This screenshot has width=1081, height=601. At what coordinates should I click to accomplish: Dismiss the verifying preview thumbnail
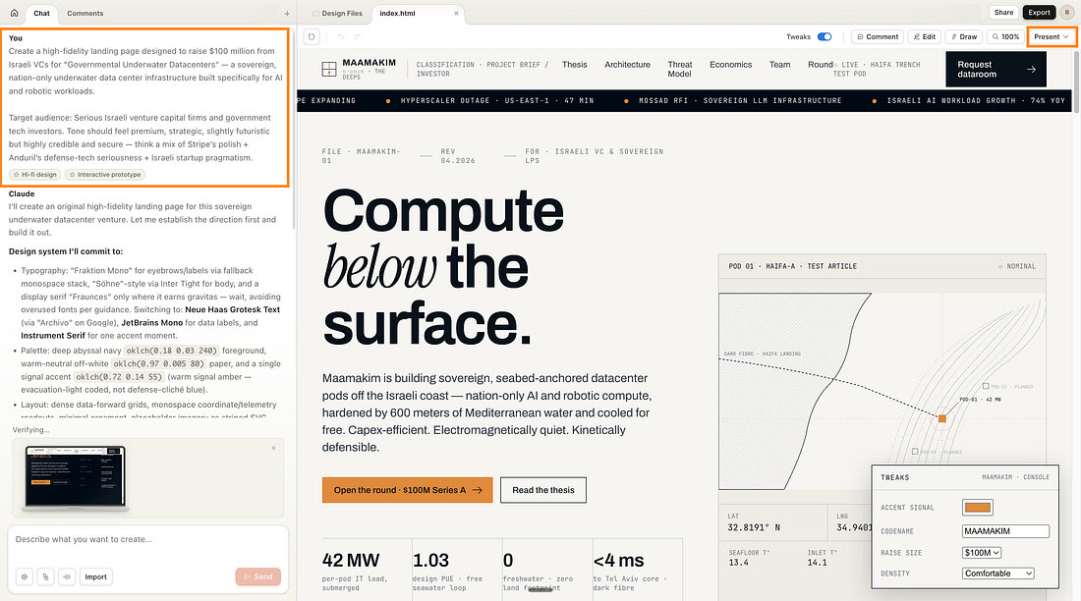click(273, 448)
